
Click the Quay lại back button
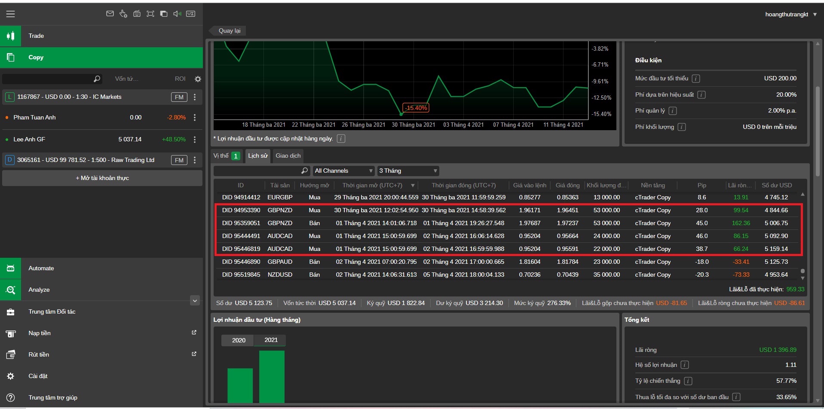(x=229, y=31)
